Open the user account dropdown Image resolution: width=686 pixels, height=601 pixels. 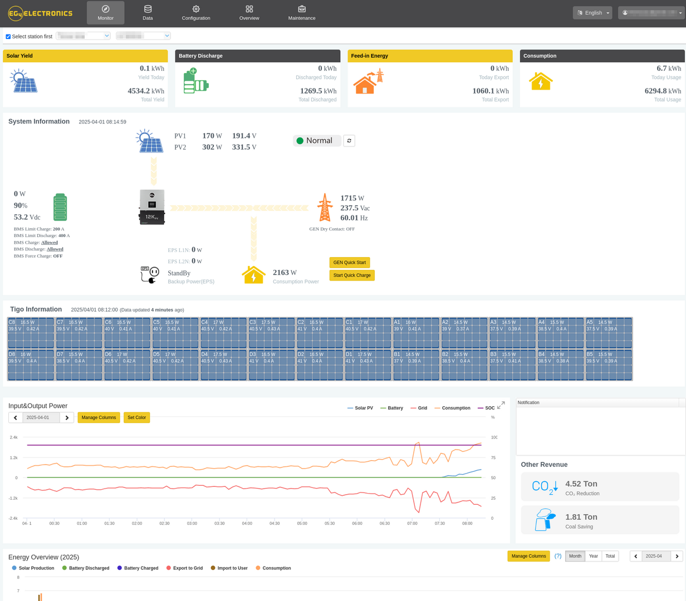(651, 13)
